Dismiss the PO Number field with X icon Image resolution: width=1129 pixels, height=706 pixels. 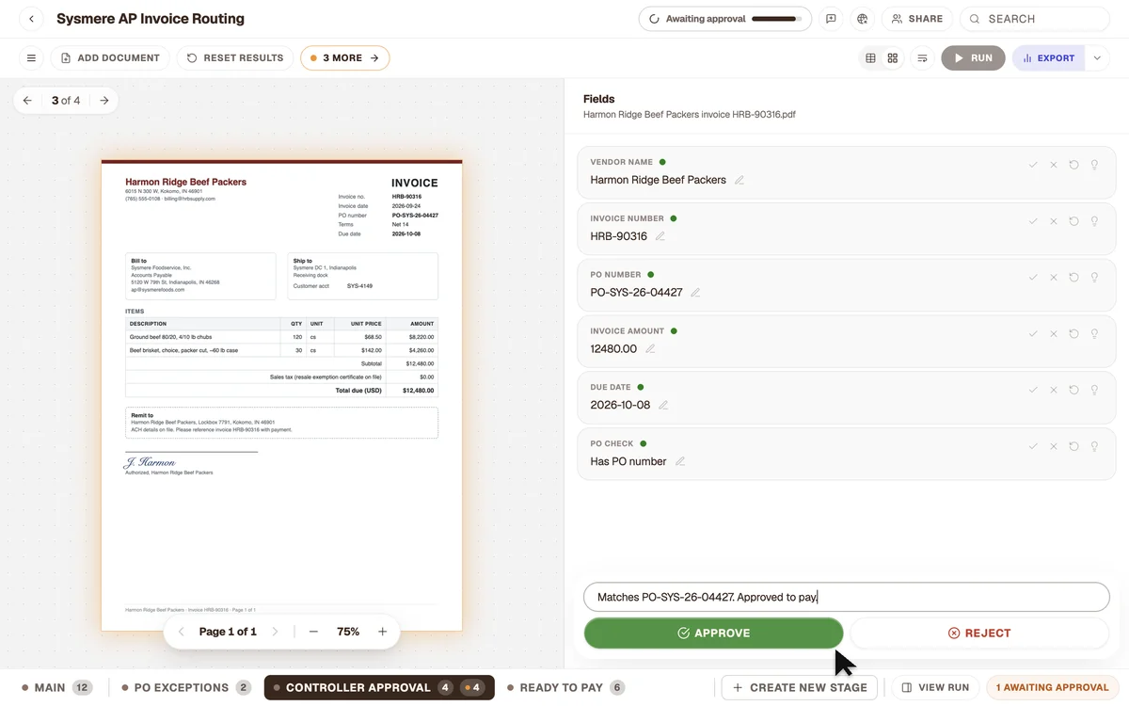pyautogui.click(x=1054, y=278)
